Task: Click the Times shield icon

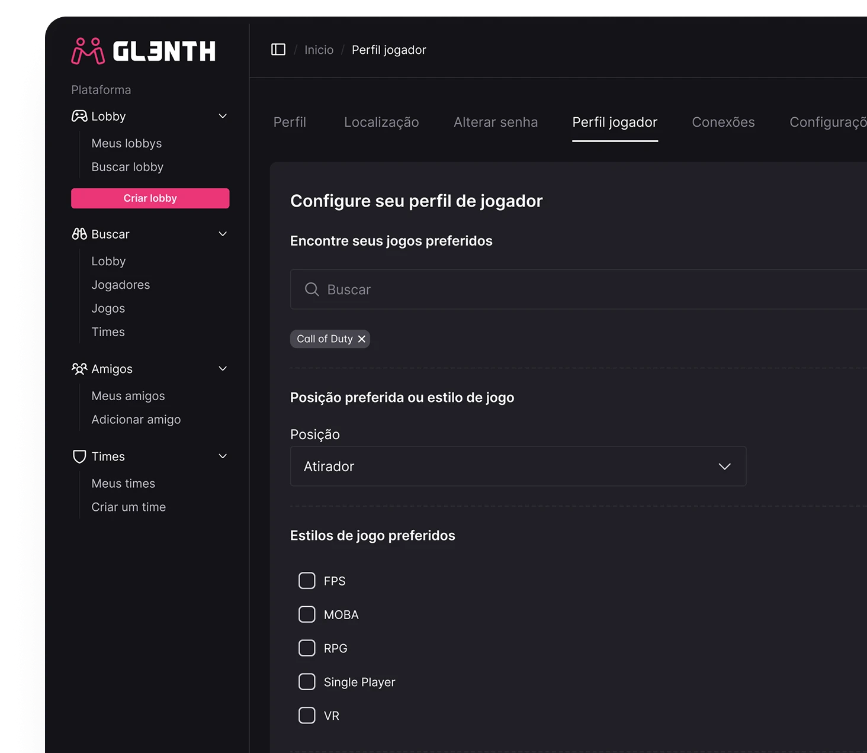Action: click(79, 456)
